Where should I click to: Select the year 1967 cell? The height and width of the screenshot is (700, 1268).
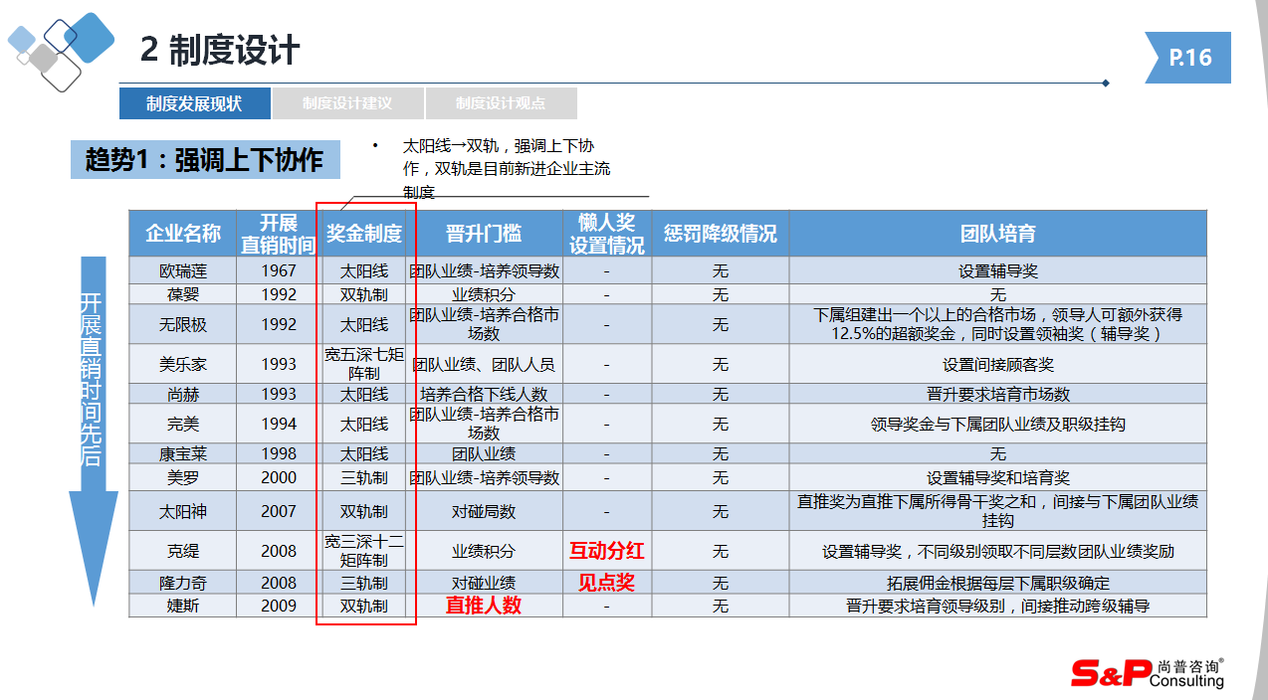(x=279, y=271)
